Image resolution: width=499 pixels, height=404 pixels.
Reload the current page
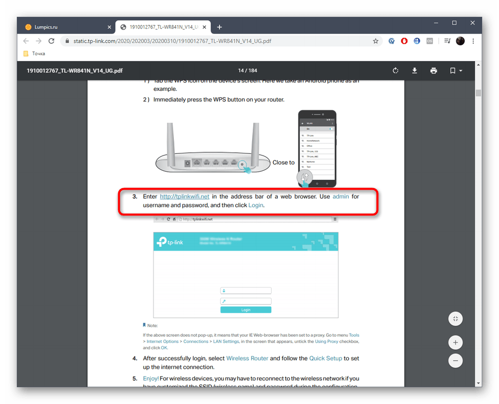(51, 41)
